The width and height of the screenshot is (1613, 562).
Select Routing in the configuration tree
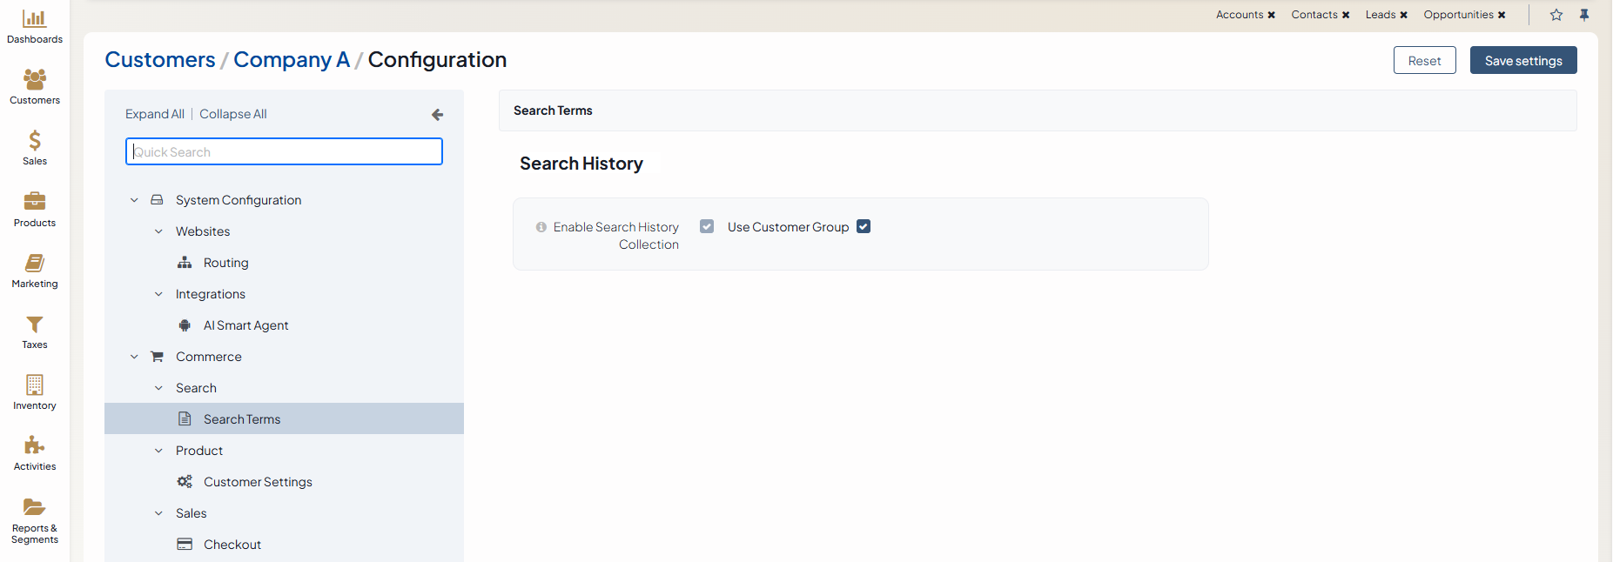226,263
